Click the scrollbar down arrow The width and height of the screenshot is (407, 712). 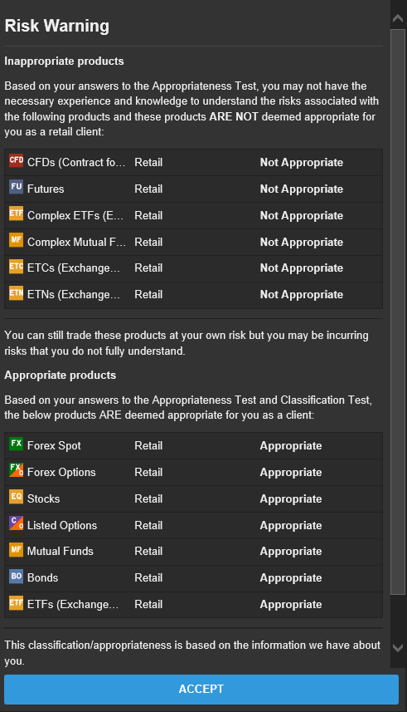(398, 648)
